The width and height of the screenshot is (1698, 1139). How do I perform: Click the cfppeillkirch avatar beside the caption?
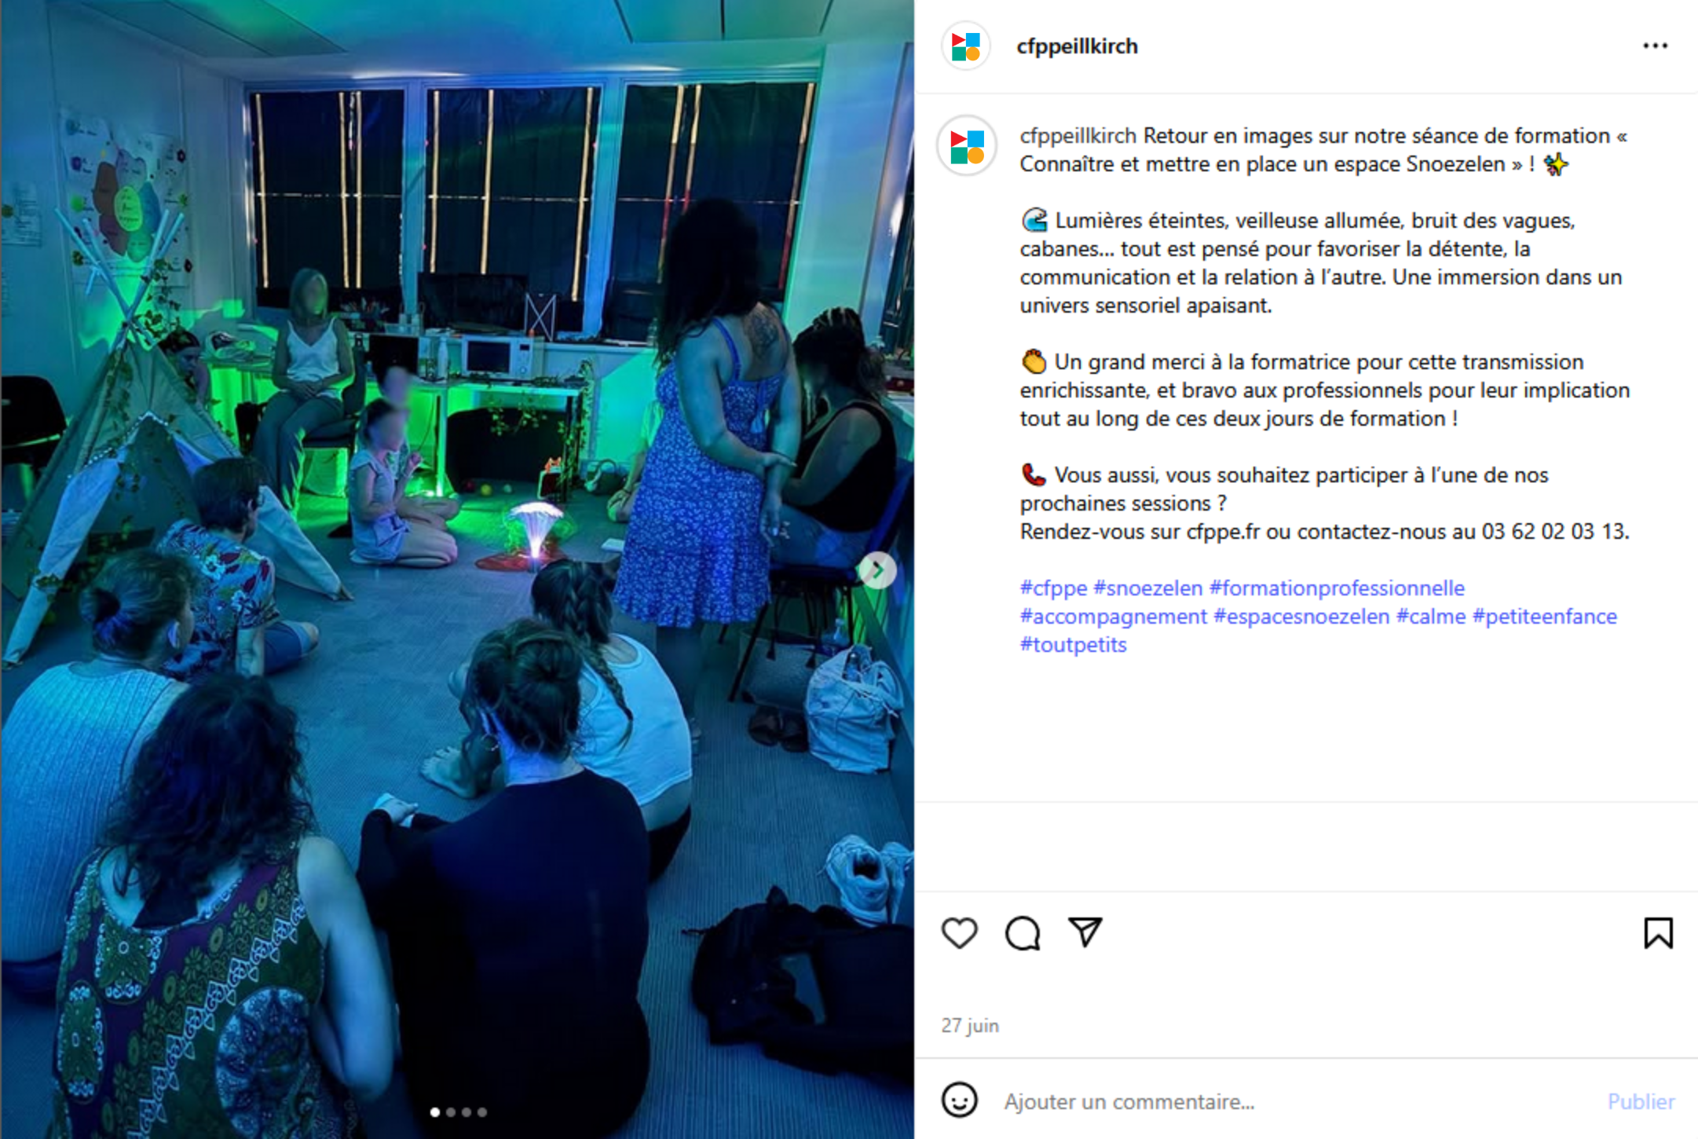967,146
